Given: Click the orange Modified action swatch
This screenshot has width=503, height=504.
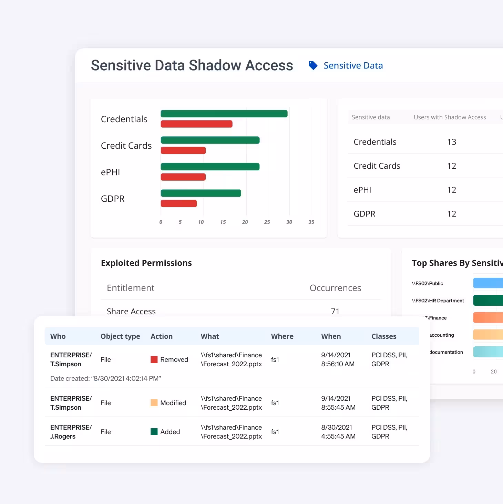Looking at the screenshot, I should pos(154,403).
